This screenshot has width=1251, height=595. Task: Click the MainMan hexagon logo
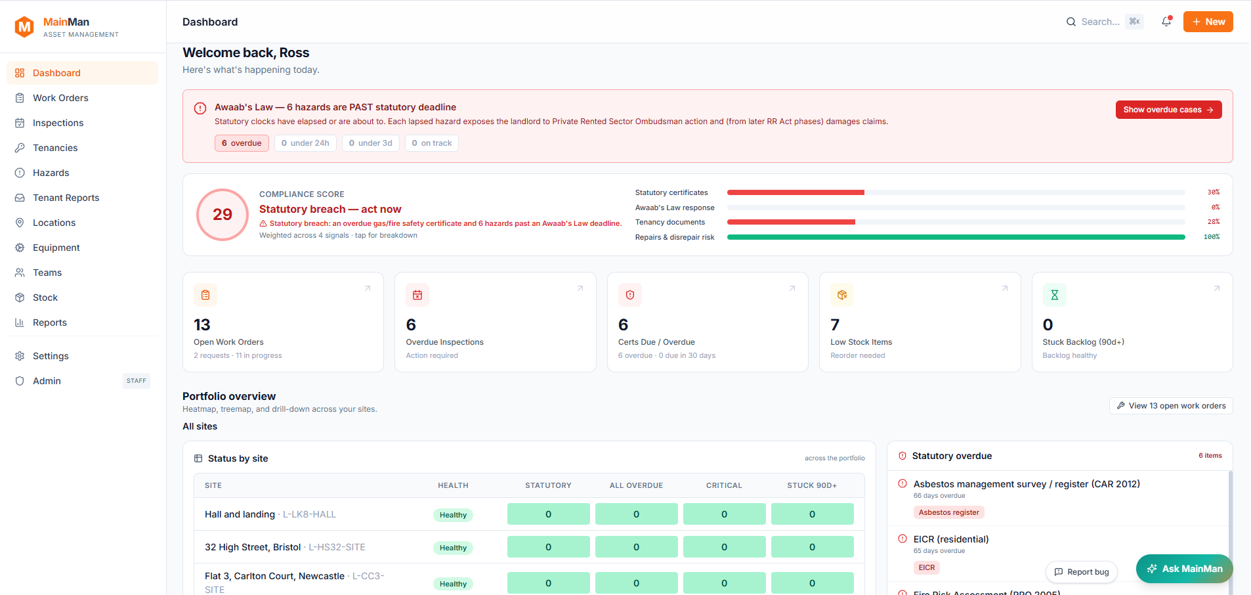click(x=24, y=27)
